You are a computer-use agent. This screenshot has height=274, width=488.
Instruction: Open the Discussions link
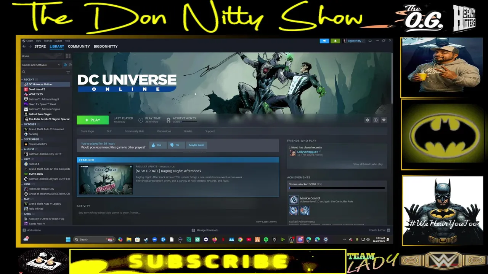[164, 131]
